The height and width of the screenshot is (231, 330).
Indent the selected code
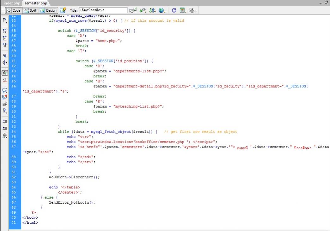(5, 121)
